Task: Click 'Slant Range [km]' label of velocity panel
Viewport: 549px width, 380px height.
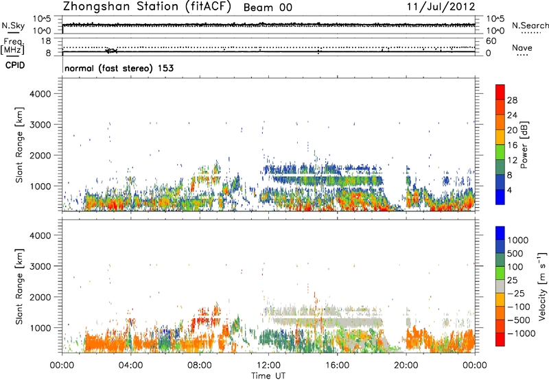Action: click(19, 287)
